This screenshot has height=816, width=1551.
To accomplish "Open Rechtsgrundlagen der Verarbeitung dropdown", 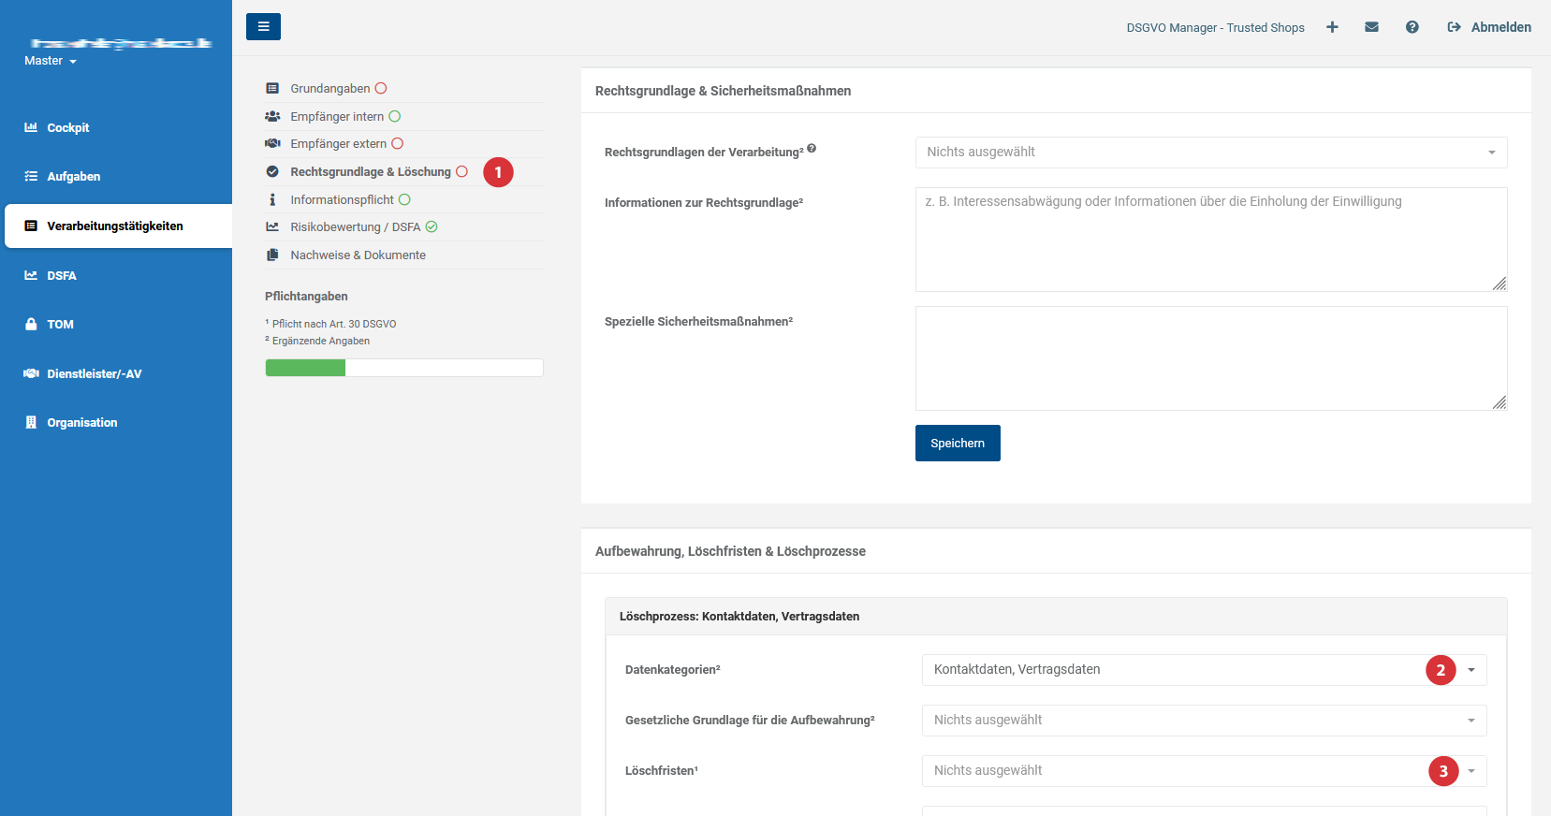I will [1211, 153].
